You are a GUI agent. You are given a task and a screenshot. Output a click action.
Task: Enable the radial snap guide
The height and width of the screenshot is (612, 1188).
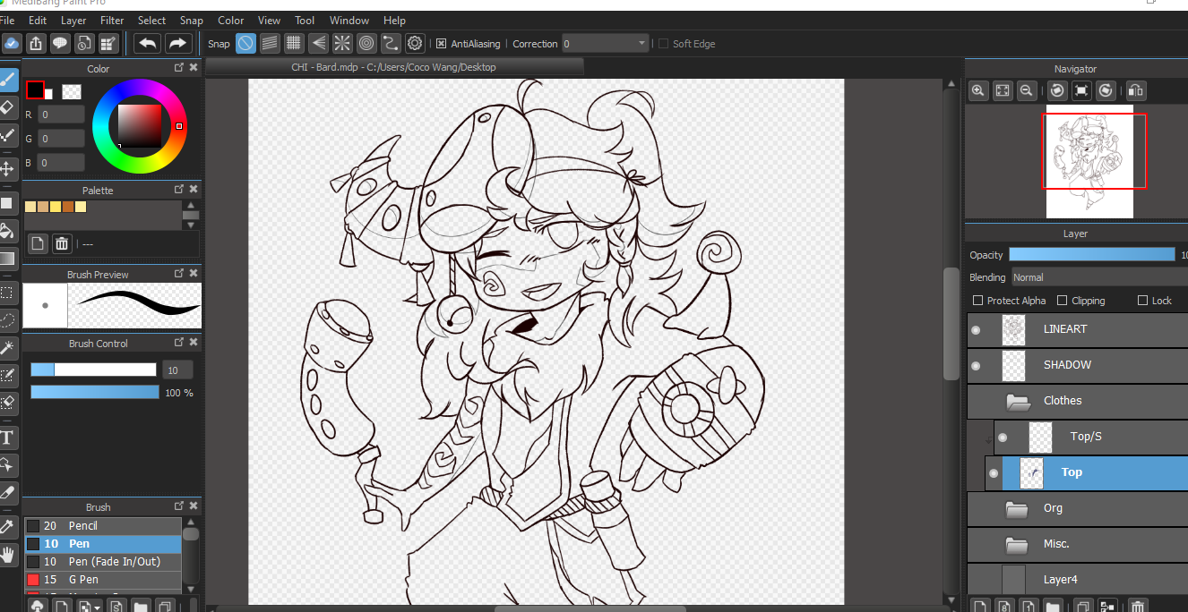click(342, 43)
